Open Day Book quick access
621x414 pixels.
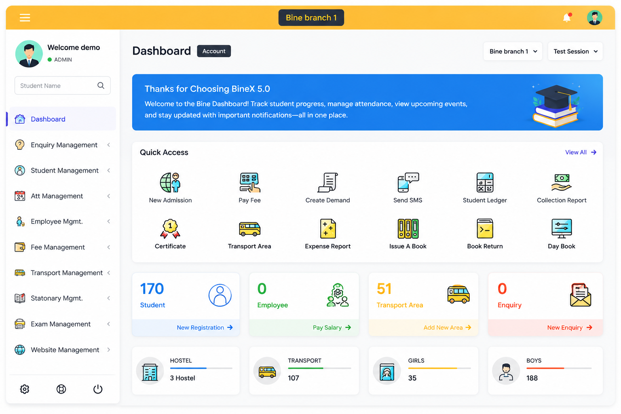click(562, 234)
